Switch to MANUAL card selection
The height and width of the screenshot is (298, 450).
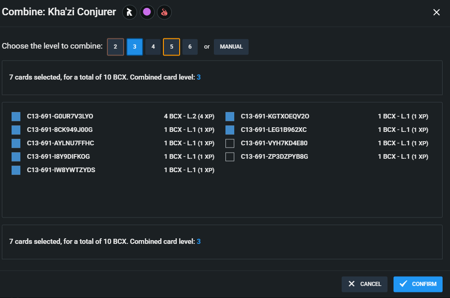tap(231, 47)
